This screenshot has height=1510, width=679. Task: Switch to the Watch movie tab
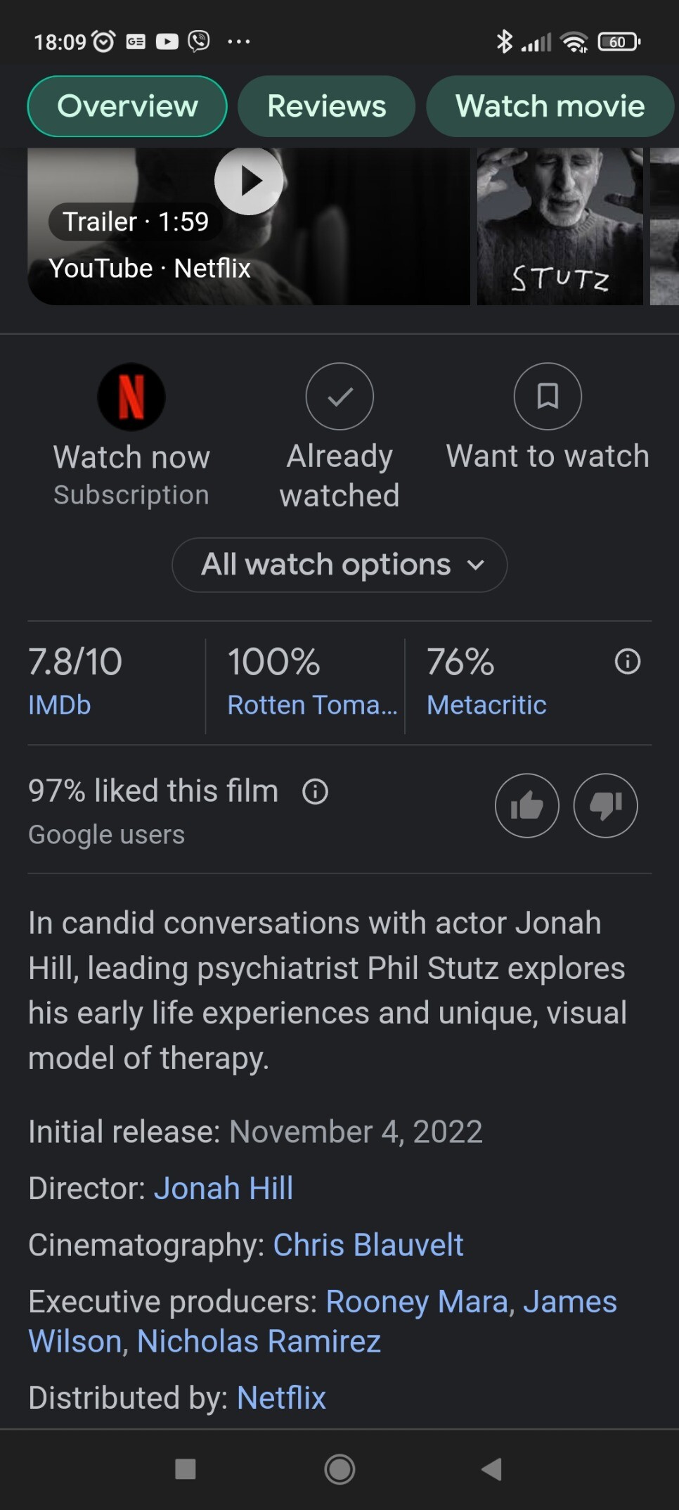coord(550,106)
